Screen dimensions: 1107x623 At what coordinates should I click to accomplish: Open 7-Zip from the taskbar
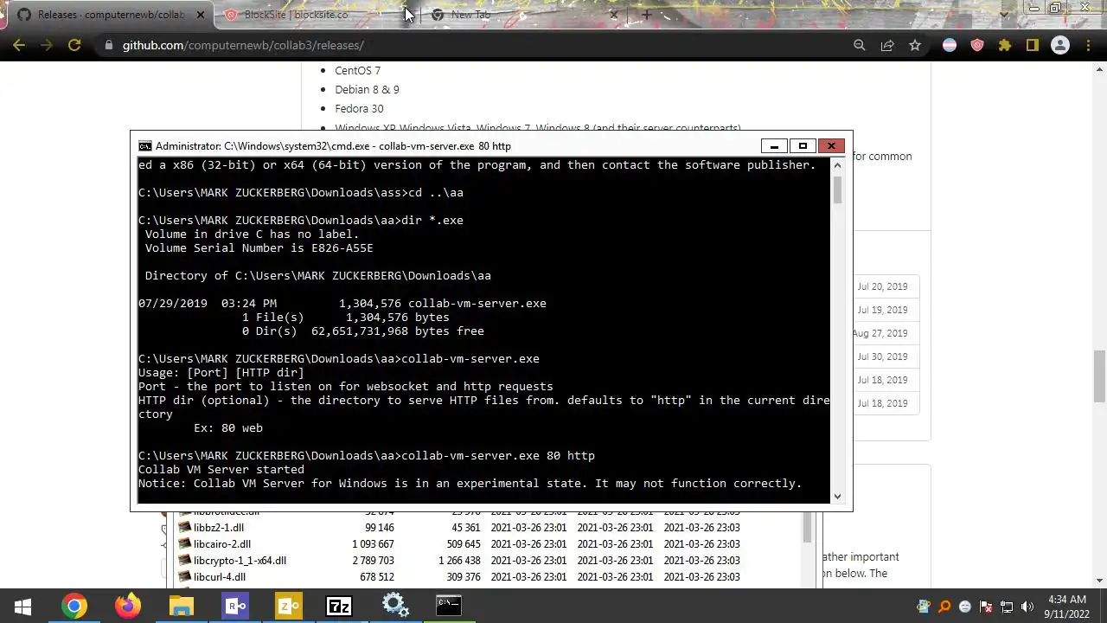point(339,607)
